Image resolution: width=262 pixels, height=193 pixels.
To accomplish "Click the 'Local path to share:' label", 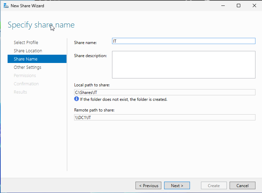I will (92, 85).
